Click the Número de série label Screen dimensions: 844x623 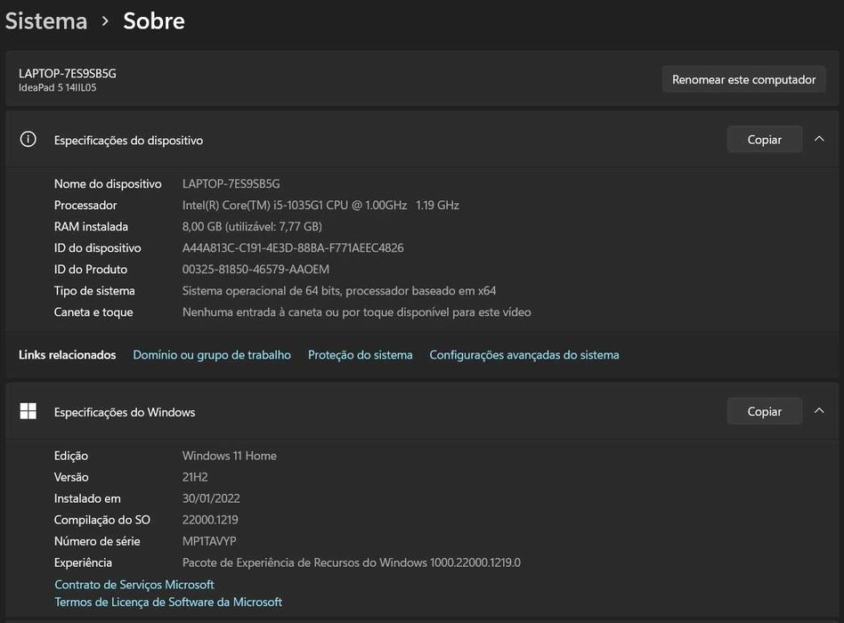[97, 541]
